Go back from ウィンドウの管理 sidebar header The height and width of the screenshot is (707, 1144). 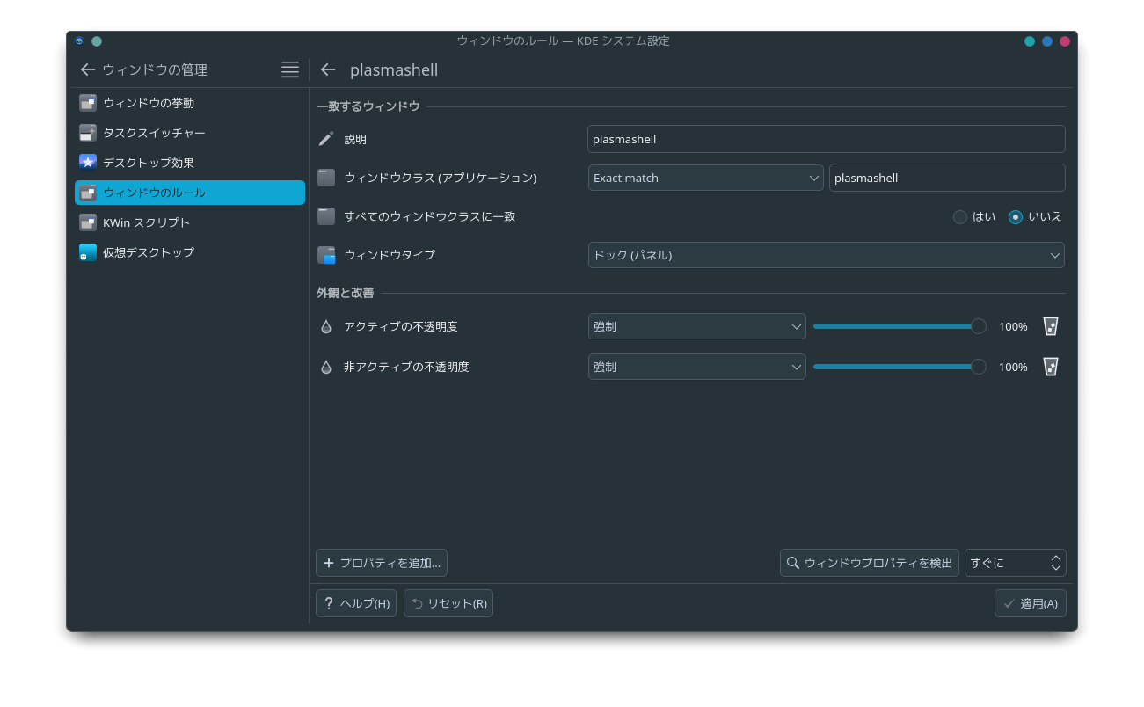87,69
